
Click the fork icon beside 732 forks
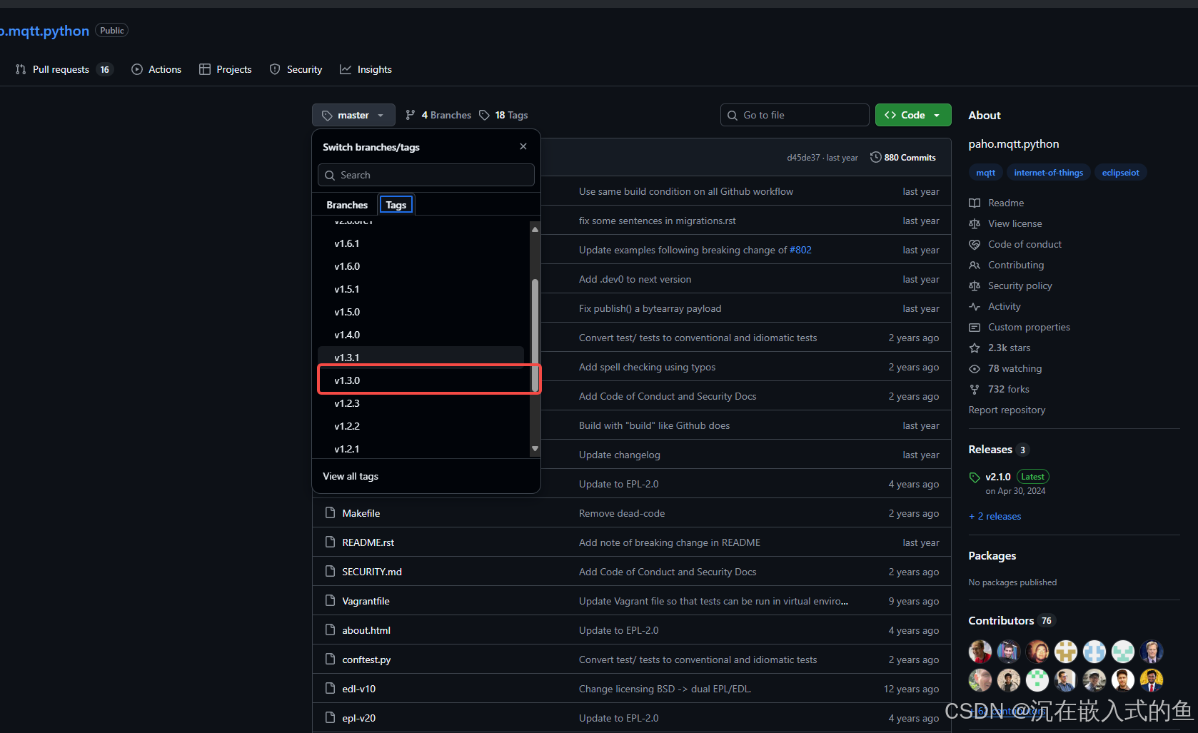click(975, 389)
